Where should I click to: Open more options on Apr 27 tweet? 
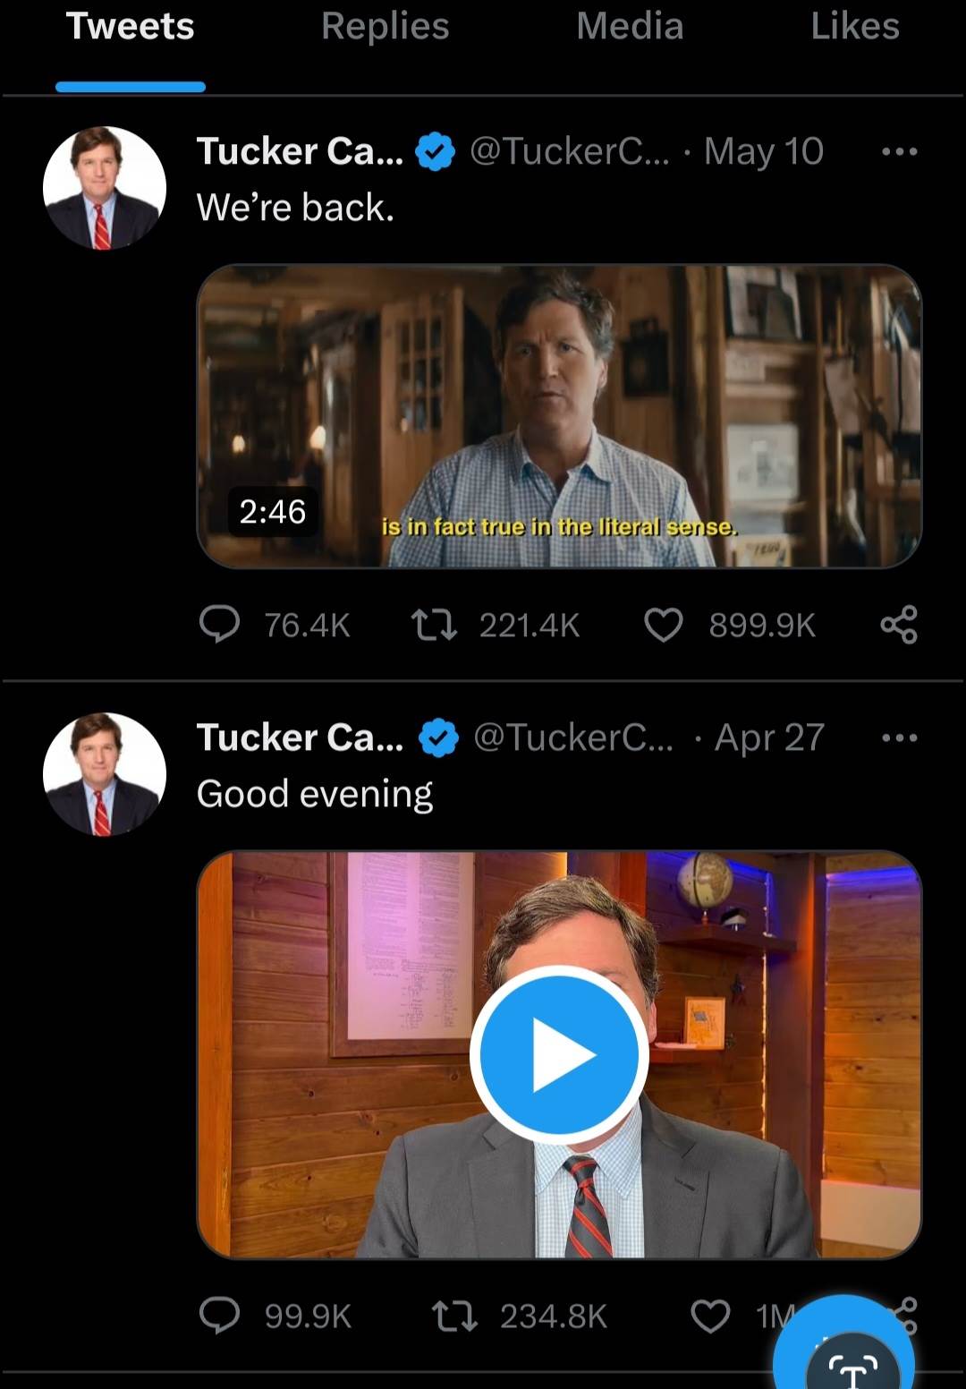[899, 737]
